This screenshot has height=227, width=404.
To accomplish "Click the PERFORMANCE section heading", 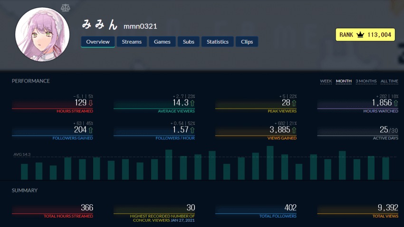I will (x=31, y=81).
